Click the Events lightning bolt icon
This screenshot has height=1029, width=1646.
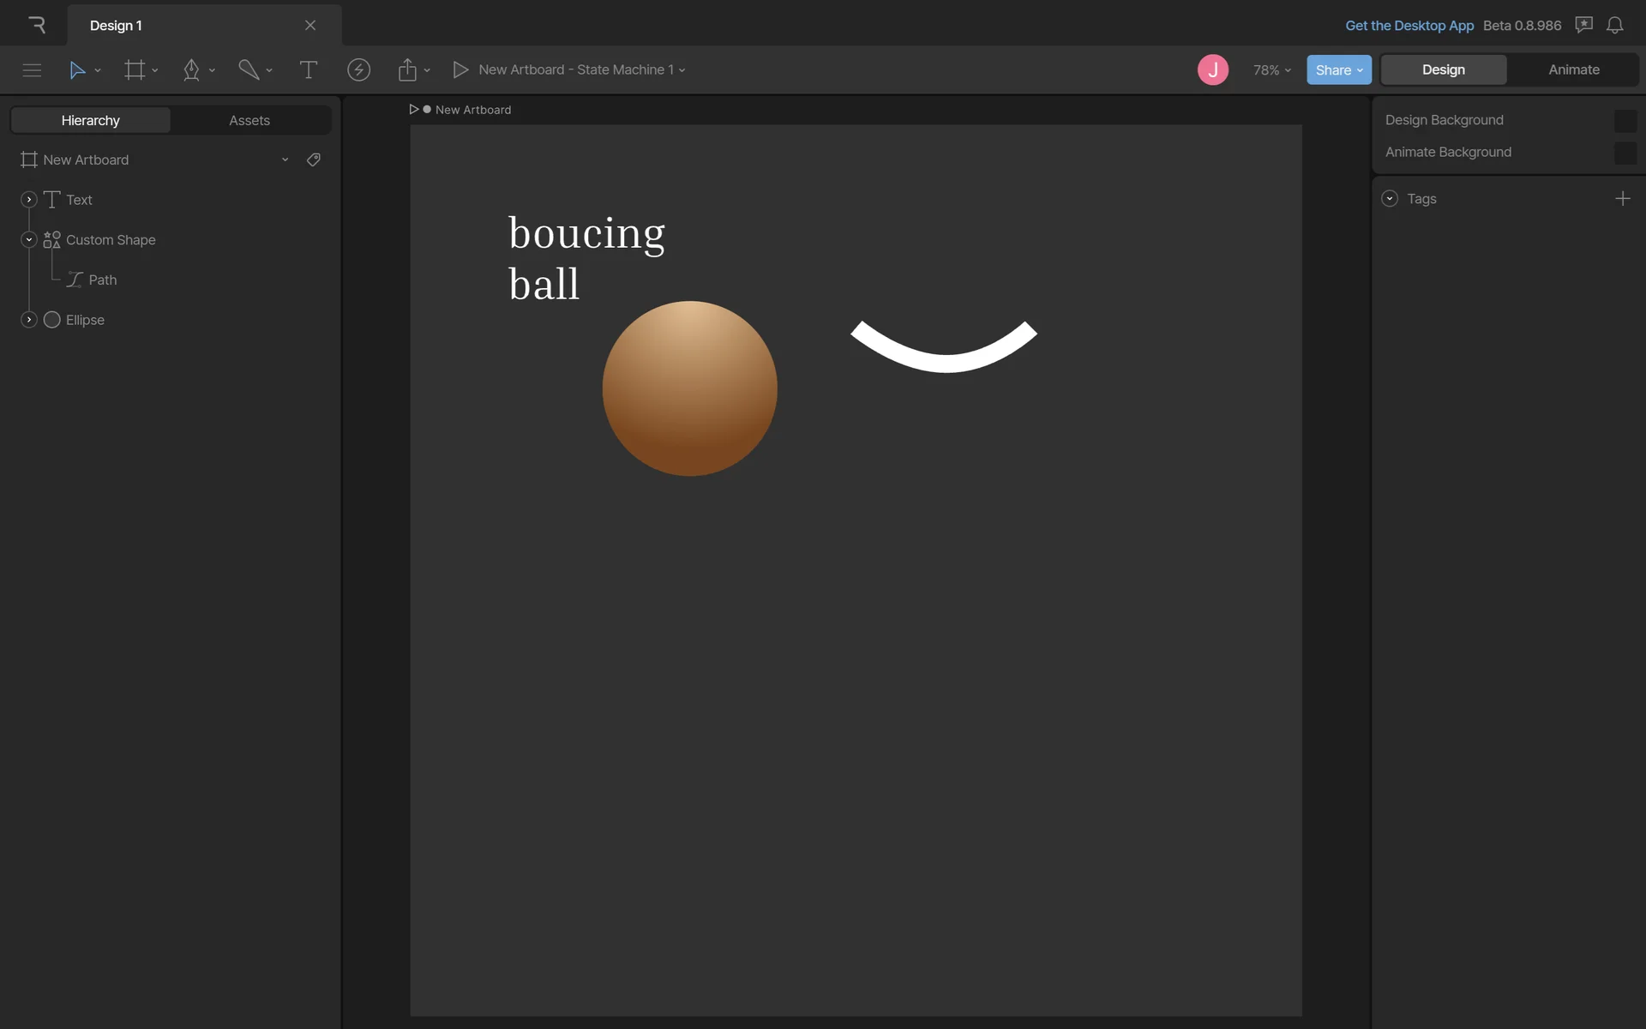(x=358, y=70)
